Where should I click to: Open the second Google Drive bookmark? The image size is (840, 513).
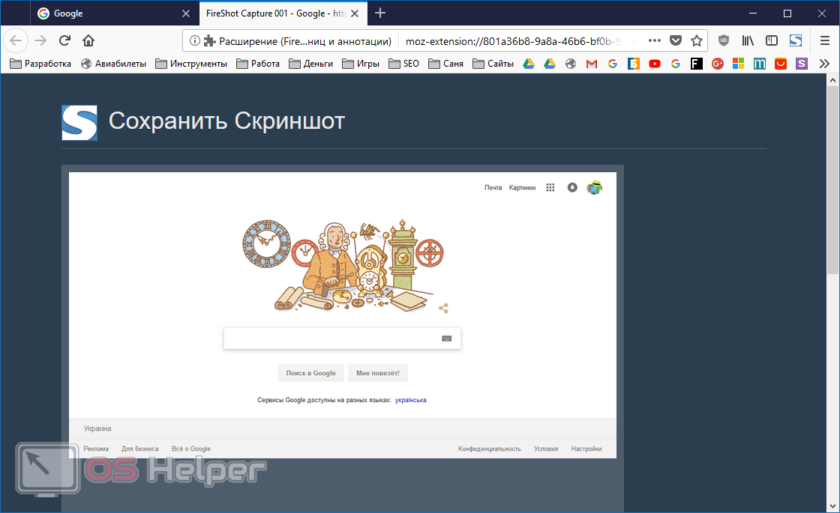550,64
